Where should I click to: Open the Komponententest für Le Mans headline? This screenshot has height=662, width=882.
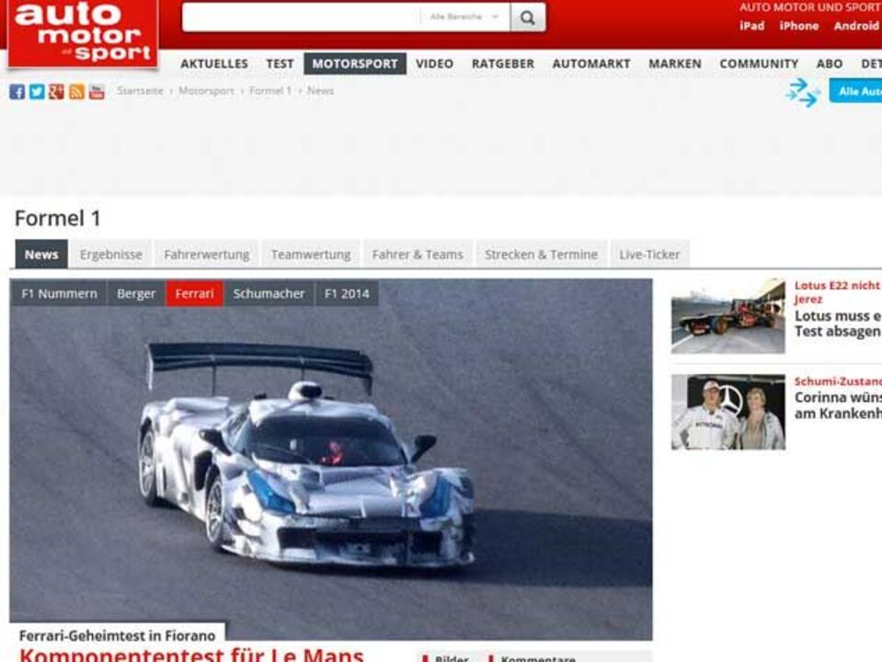[191, 655]
